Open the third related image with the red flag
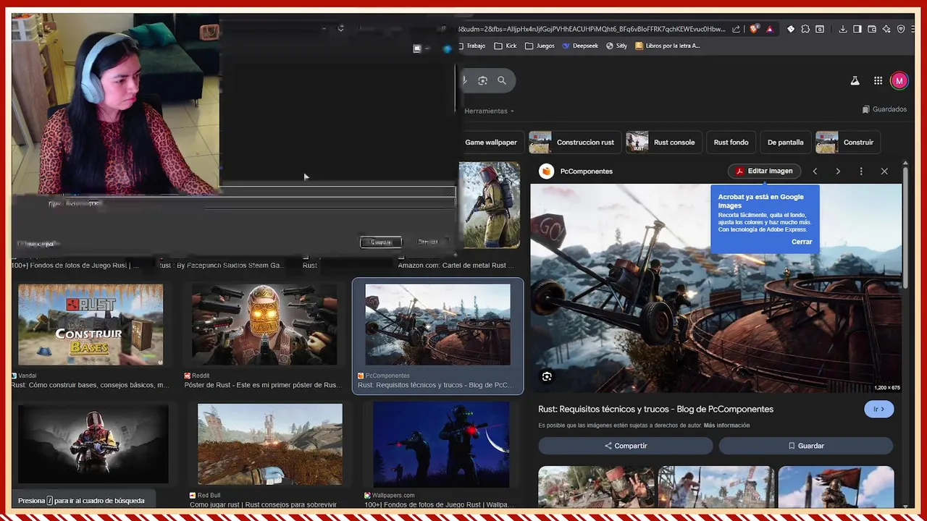The image size is (927, 521). [836, 486]
